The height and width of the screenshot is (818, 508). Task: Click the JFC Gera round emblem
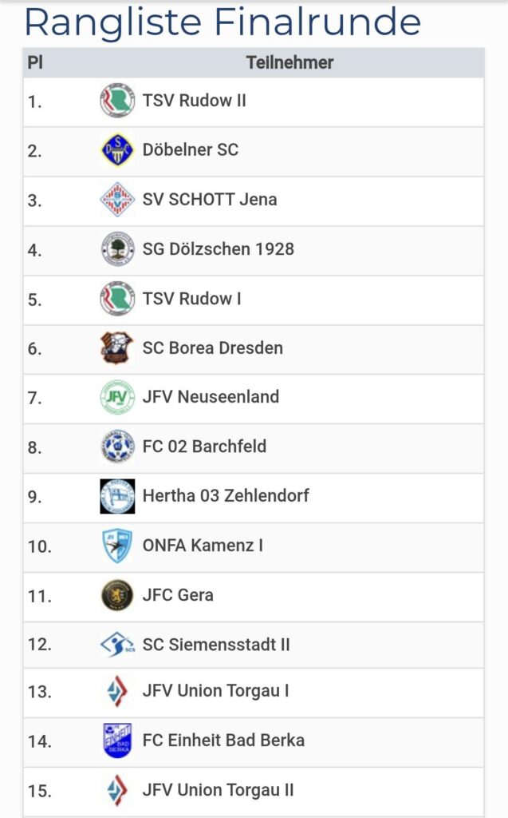(x=117, y=595)
